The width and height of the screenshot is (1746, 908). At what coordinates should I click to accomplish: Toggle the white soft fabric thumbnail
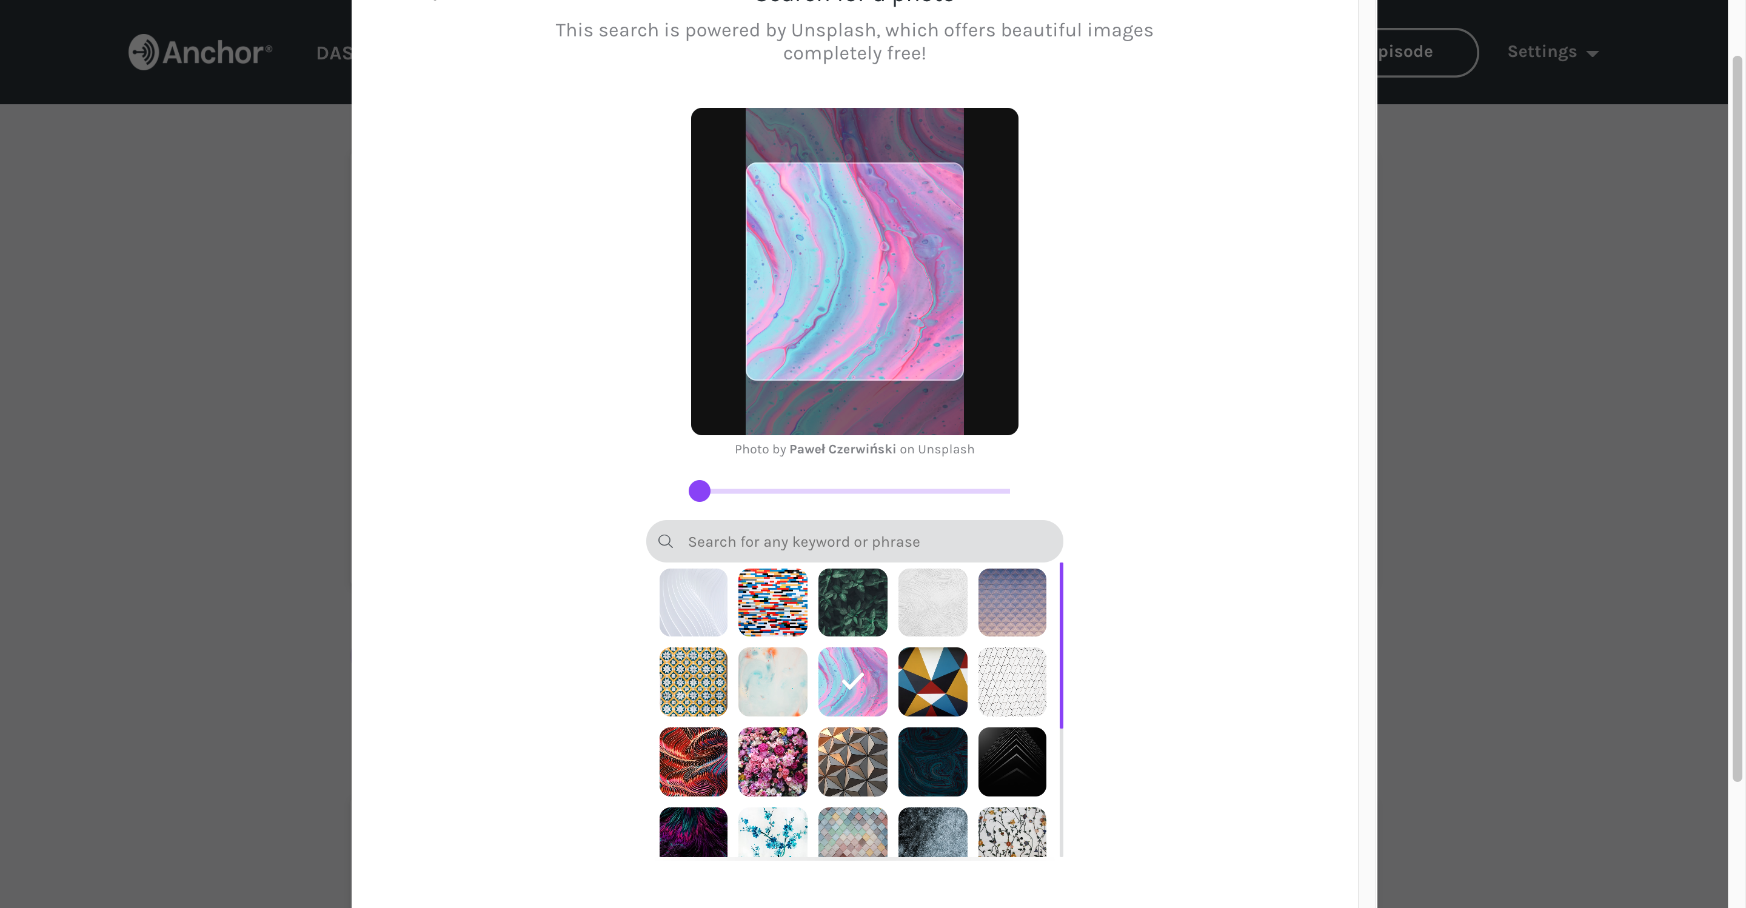(693, 601)
